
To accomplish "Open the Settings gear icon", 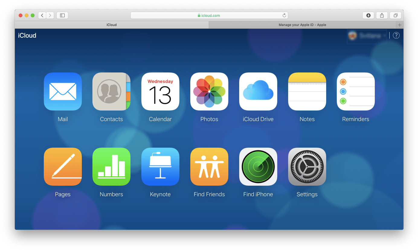I will 307,167.
